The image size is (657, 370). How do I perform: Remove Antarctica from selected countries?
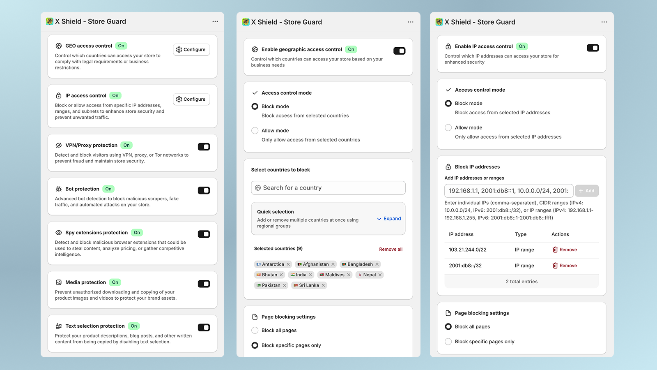tap(288, 264)
